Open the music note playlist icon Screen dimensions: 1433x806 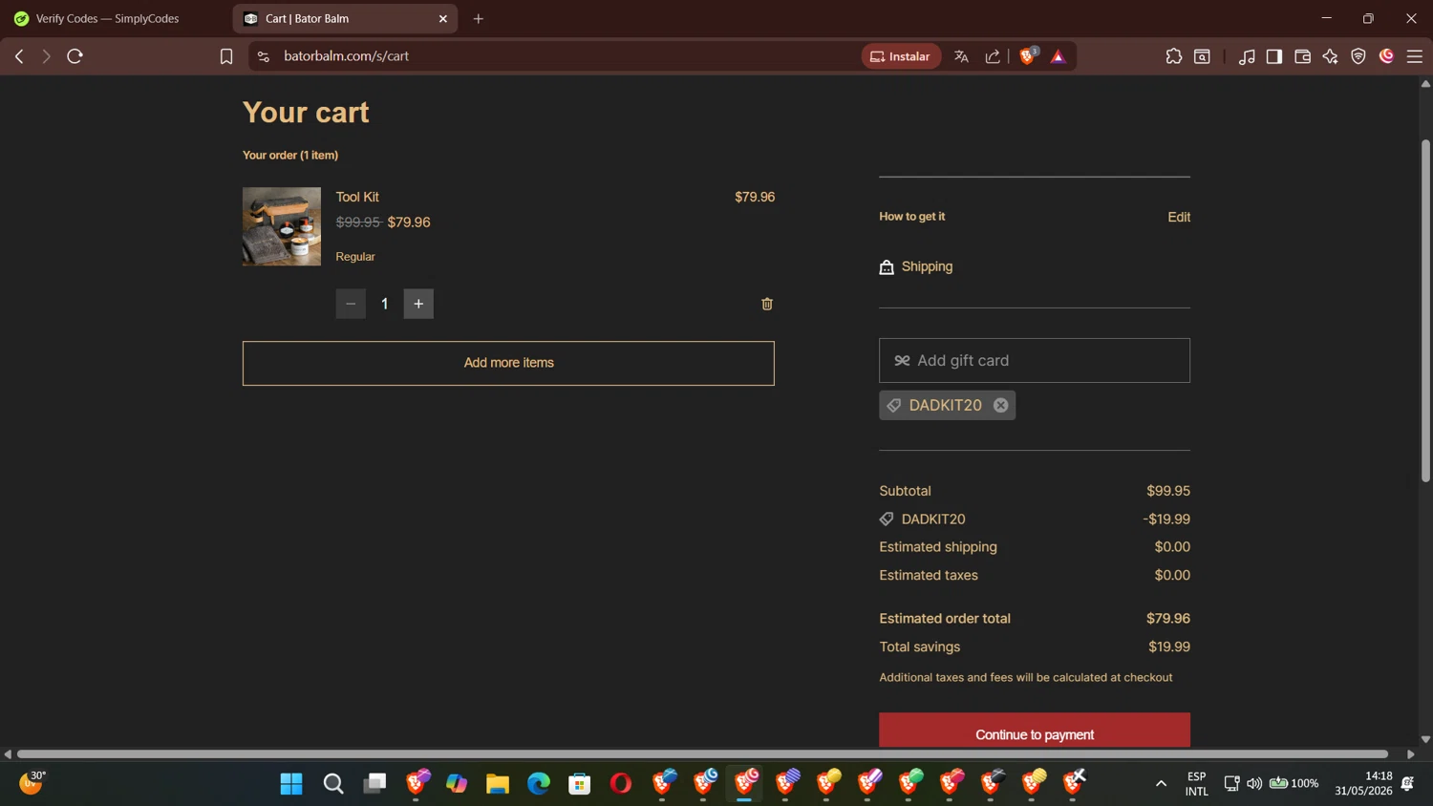(x=1247, y=56)
